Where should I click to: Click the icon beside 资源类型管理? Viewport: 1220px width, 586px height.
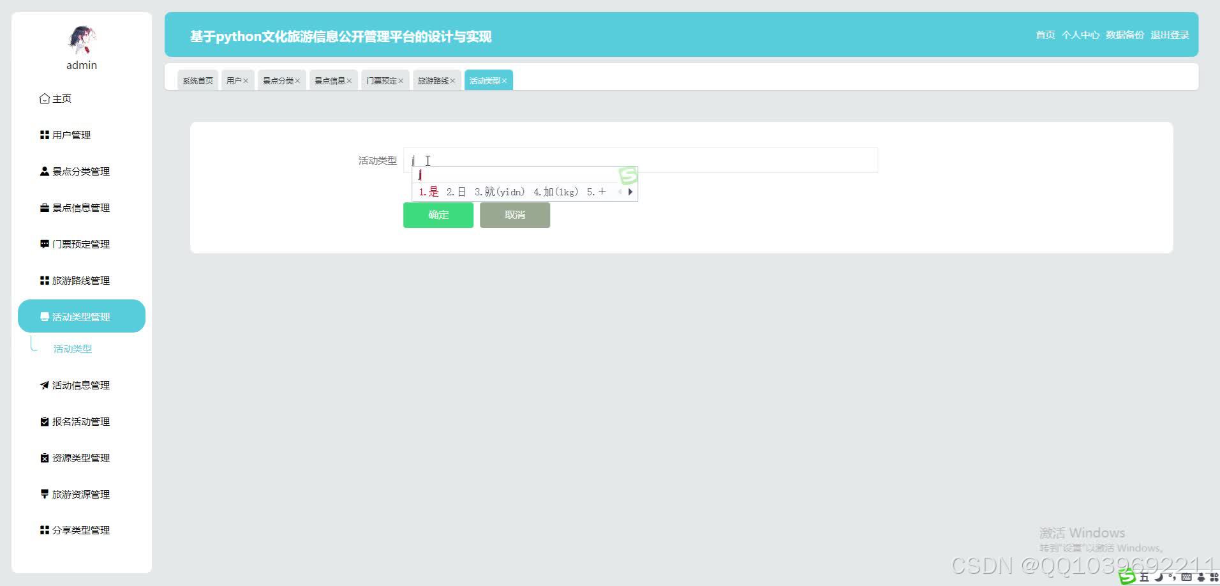coord(45,458)
